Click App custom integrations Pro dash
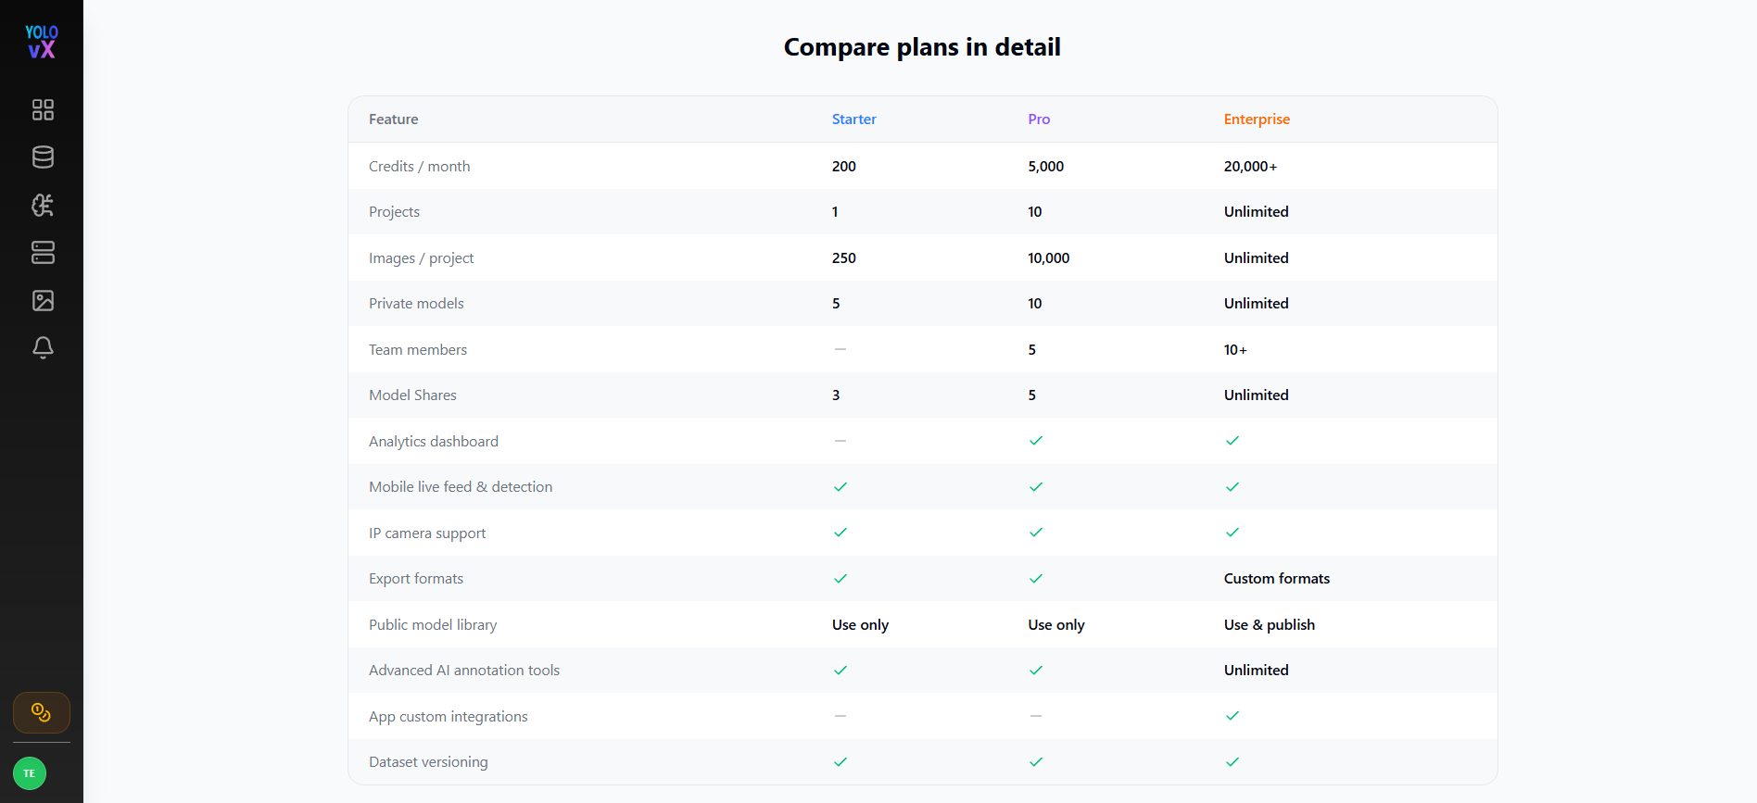Image resolution: width=1757 pixels, height=803 pixels. coord(1036,716)
